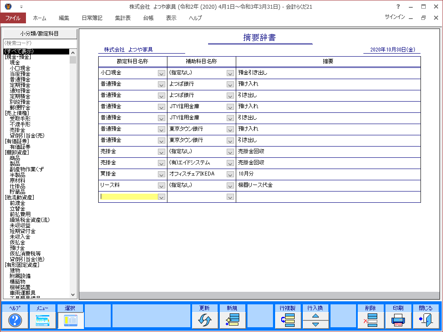The height and width of the screenshot is (332, 443).
Task: Open account dropdown in empty yellow row
Action: 161,197
